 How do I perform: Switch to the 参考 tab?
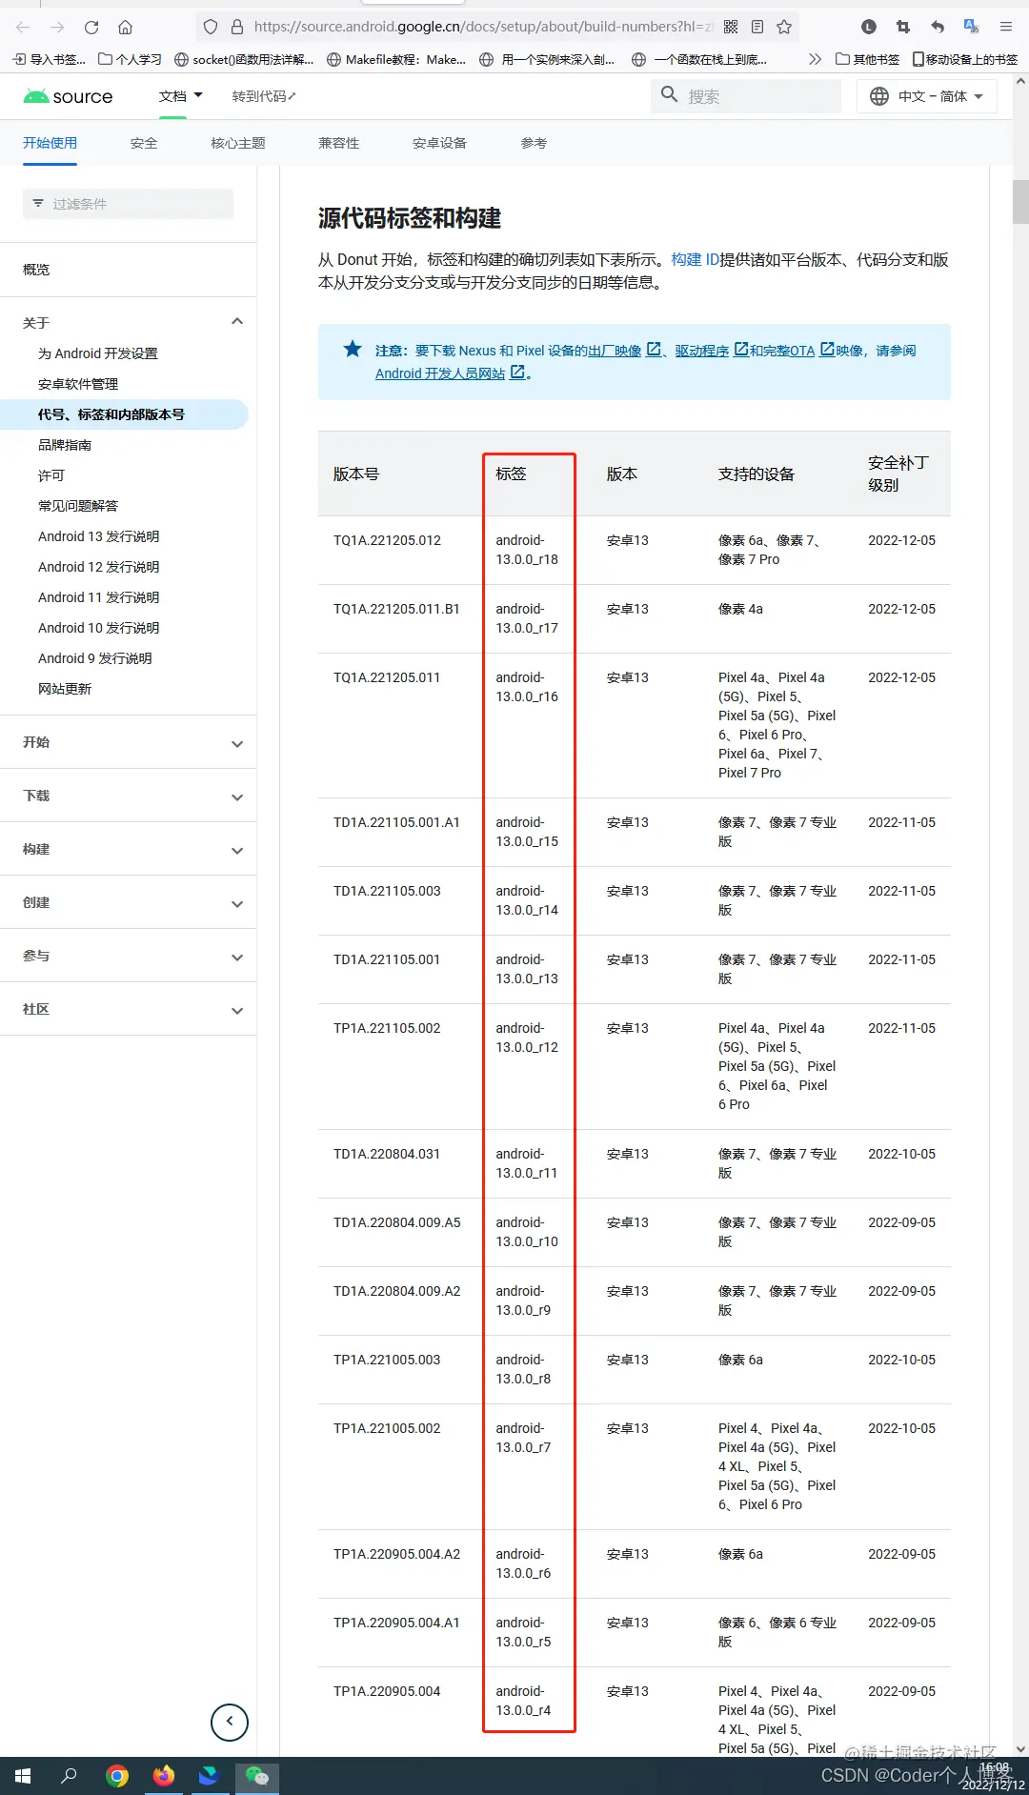tap(534, 143)
